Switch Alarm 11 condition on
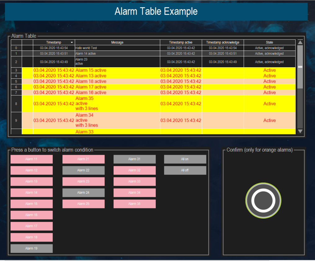The image size is (315, 261). [31, 159]
